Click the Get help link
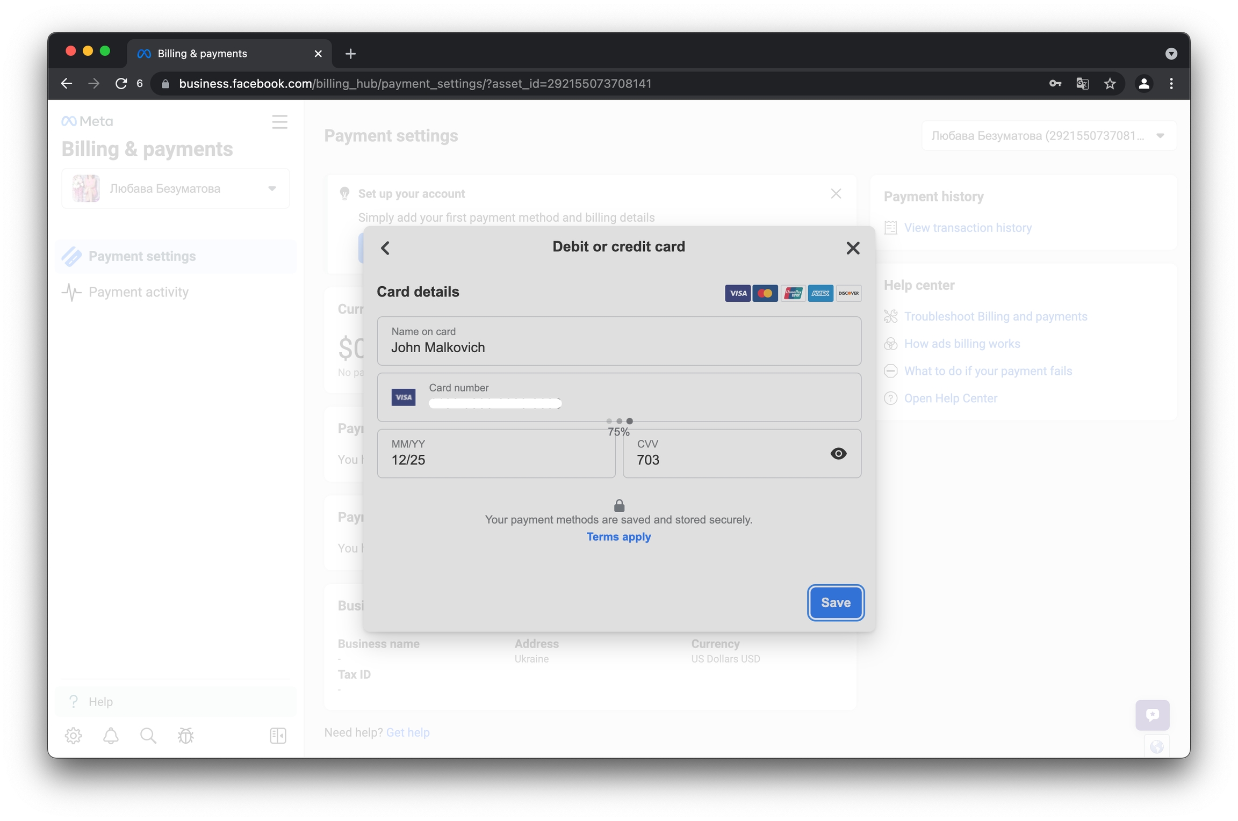This screenshot has height=821, width=1238. click(x=408, y=732)
